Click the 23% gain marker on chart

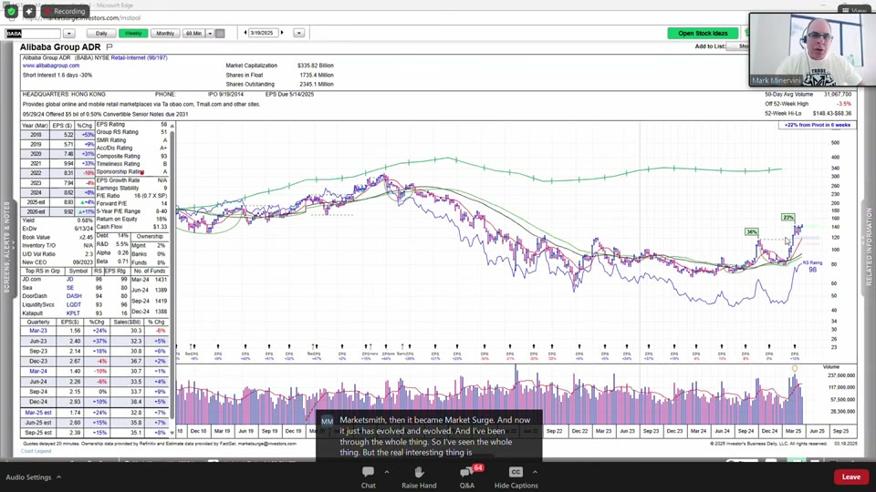(x=787, y=217)
